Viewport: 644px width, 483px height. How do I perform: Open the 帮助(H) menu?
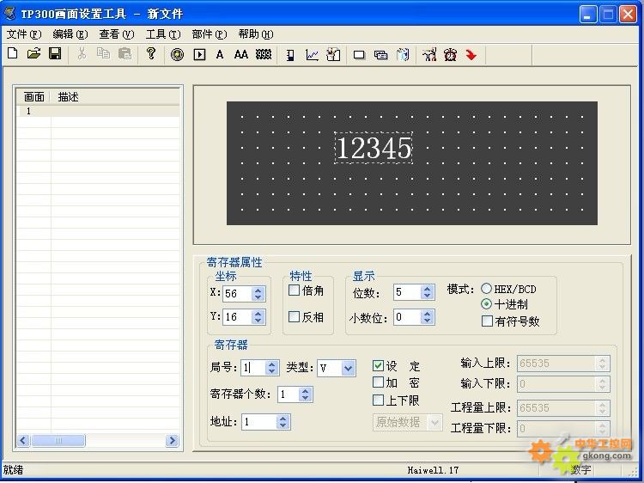[x=256, y=34]
